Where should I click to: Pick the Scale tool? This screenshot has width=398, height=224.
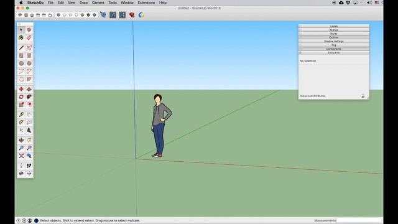click(21, 105)
